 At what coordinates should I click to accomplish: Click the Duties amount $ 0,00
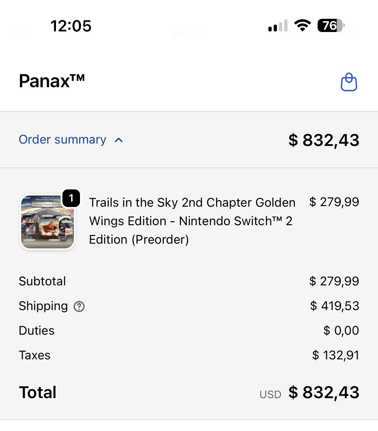pyautogui.click(x=341, y=331)
